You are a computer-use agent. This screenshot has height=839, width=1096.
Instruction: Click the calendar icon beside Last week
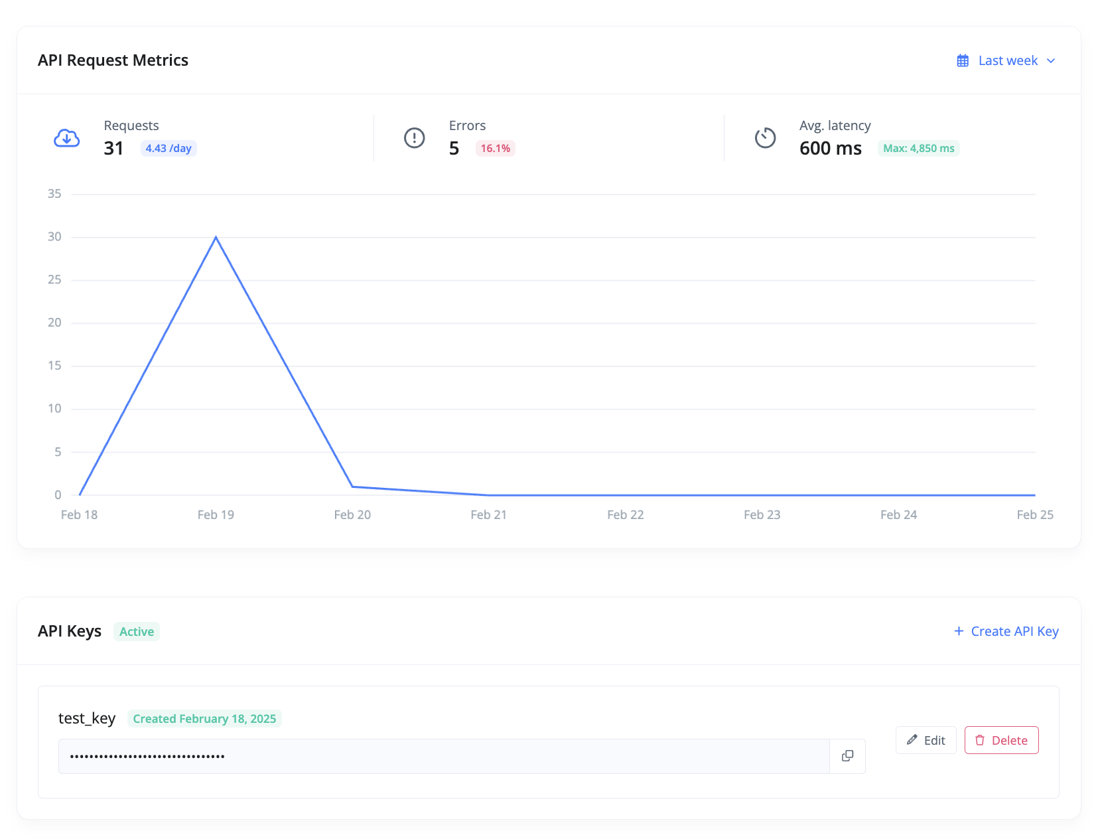(x=963, y=61)
